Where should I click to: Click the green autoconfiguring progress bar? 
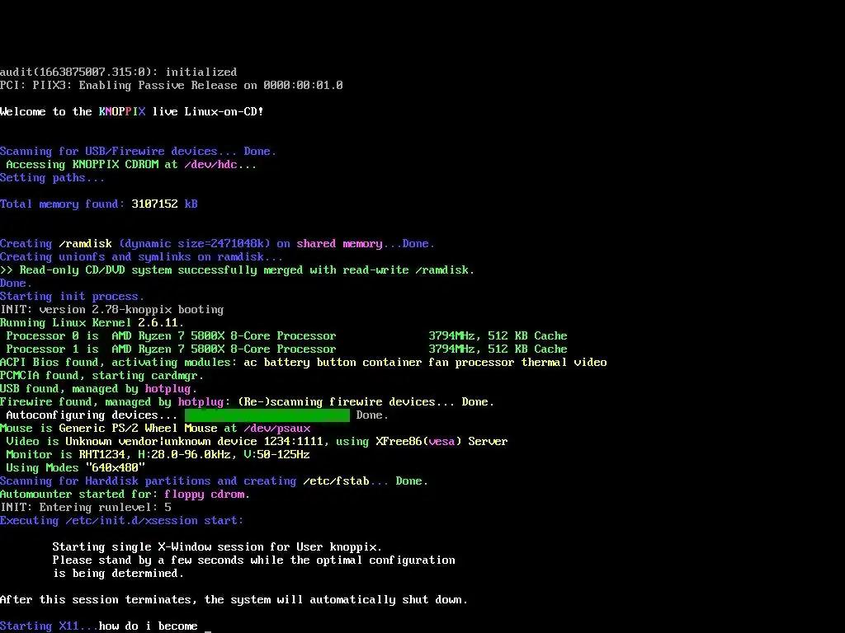[x=267, y=415]
